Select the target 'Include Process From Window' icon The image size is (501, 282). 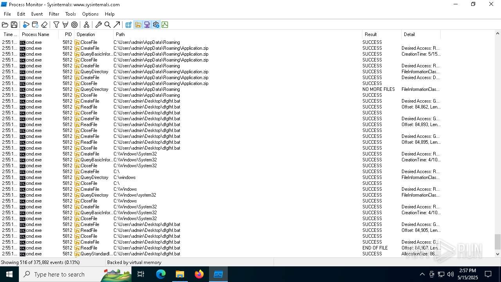74,25
